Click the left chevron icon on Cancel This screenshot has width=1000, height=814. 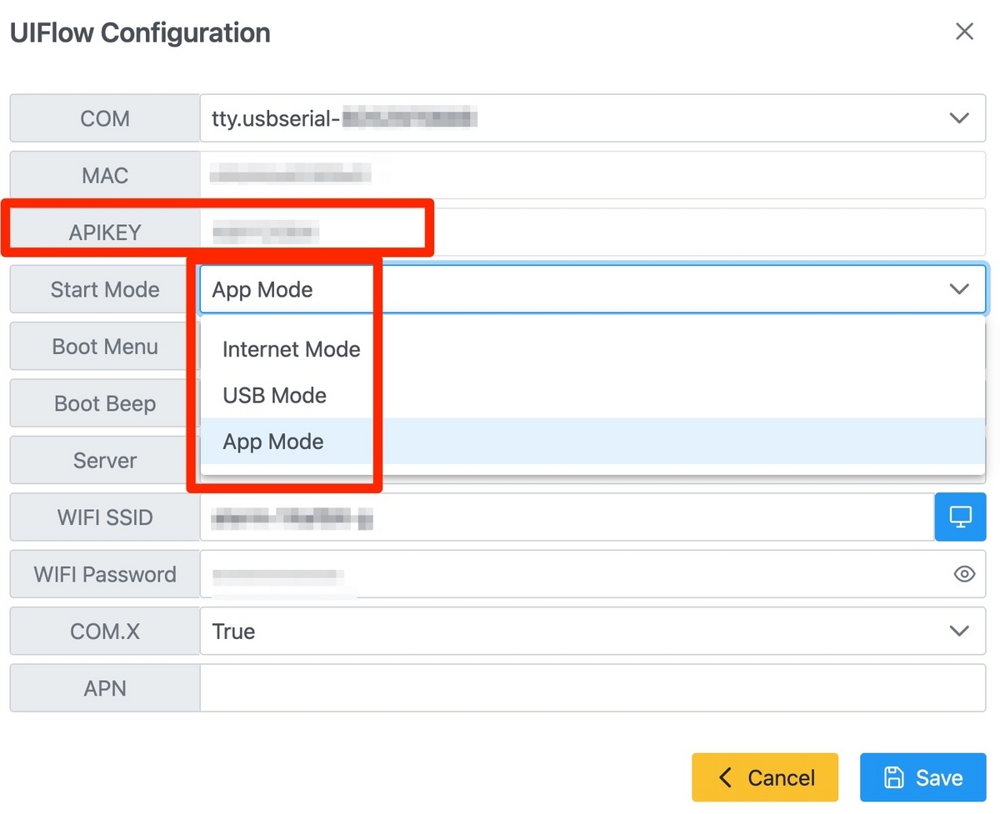coord(725,777)
